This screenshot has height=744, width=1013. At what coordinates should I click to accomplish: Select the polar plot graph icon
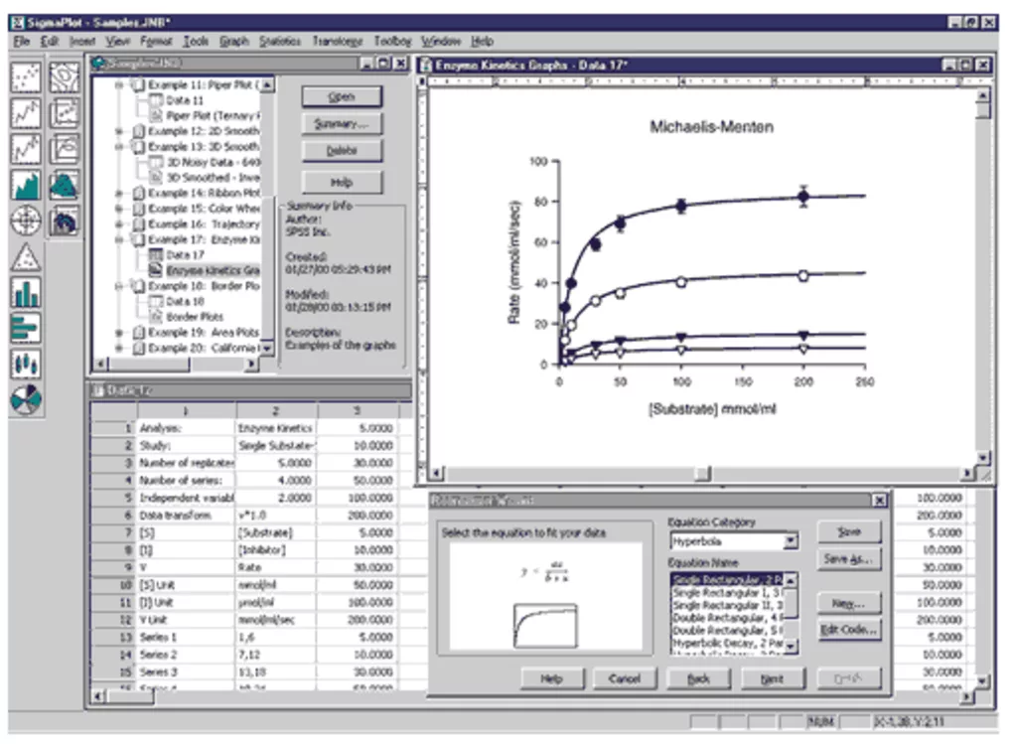tap(25, 220)
